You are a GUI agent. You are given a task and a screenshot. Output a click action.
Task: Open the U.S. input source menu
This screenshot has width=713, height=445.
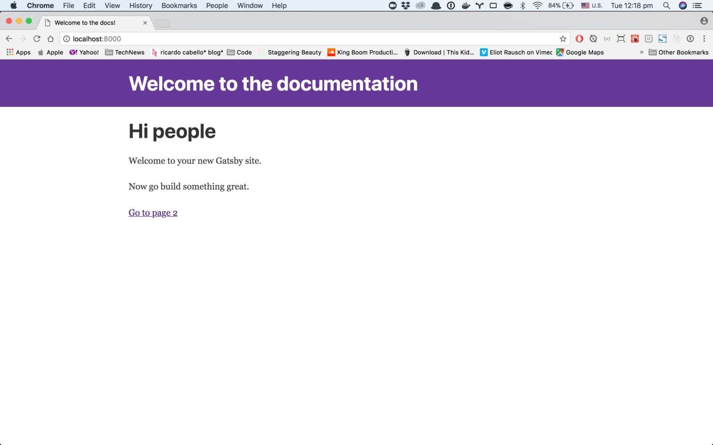pos(591,5)
